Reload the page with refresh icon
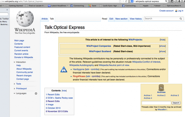The height and width of the screenshot is (117, 185). [126, 1]
